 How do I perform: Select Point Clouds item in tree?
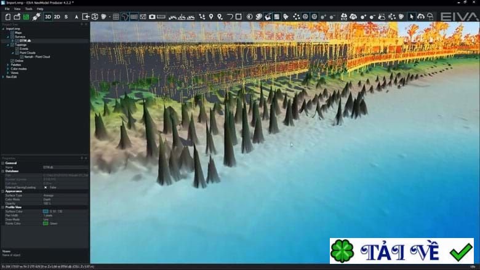(28, 53)
